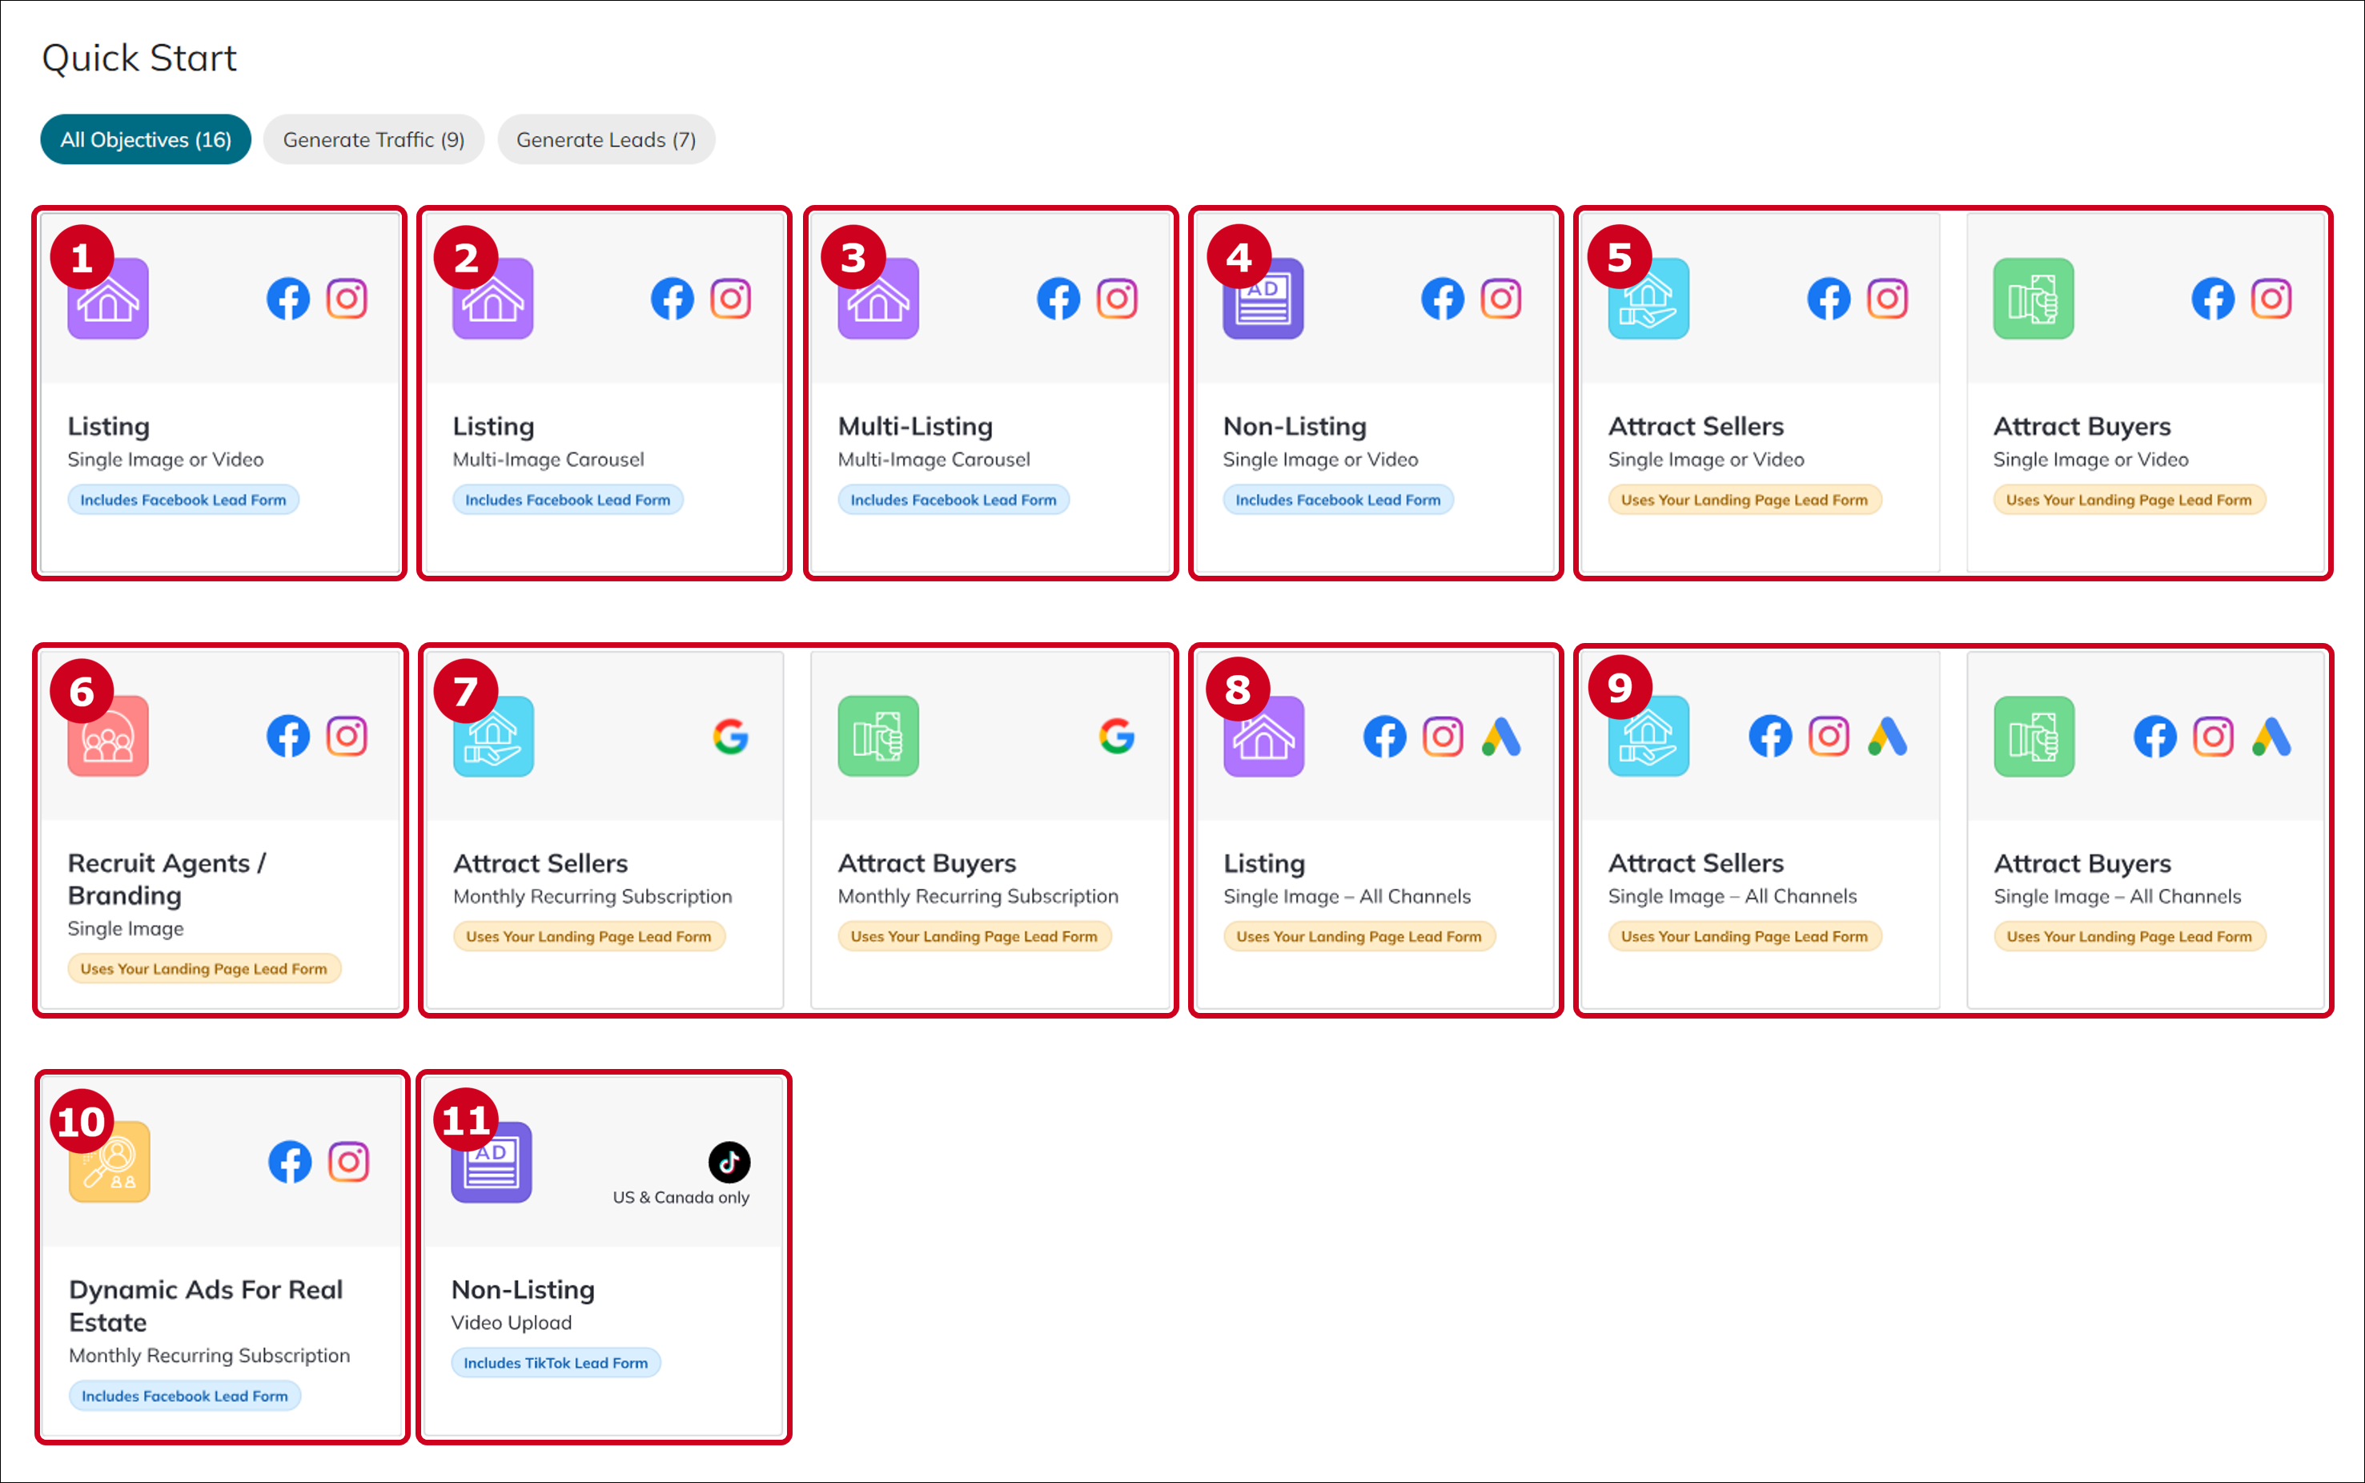The height and width of the screenshot is (1483, 2365).
Task: Click money icon on Attract Buyers All Channels card
Action: (2034, 736)
